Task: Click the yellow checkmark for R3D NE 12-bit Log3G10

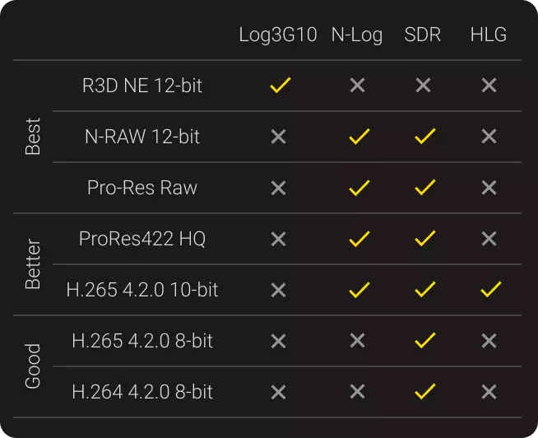Action: [x=280, y=85]
